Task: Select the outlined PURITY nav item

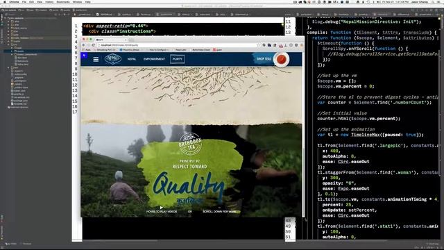Action: [x=178, y=59]
